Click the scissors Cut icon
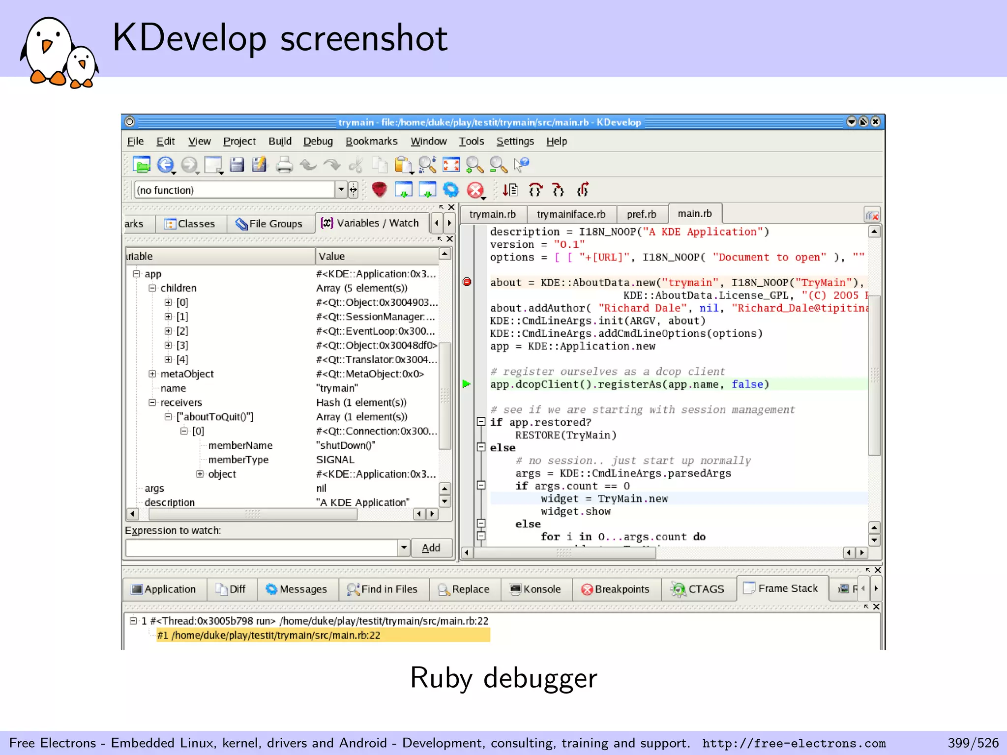The image size is (1007, 755). tap(355, 165)
